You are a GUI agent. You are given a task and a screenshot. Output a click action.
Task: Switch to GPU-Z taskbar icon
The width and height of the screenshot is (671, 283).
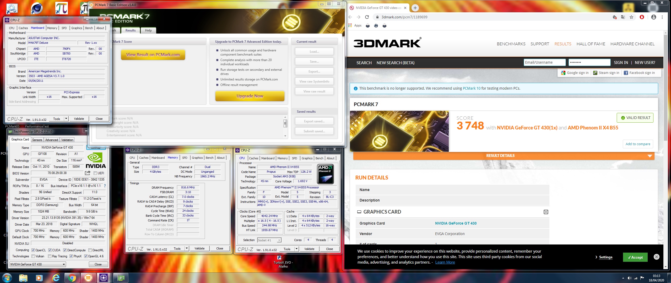[x=121, y=278]
